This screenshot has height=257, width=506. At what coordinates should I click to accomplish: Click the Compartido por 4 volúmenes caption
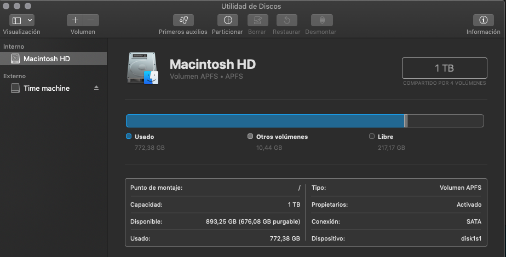(444, 83)
